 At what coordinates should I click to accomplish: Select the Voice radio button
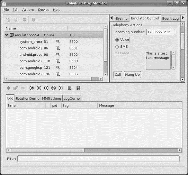tap(117, 40)
